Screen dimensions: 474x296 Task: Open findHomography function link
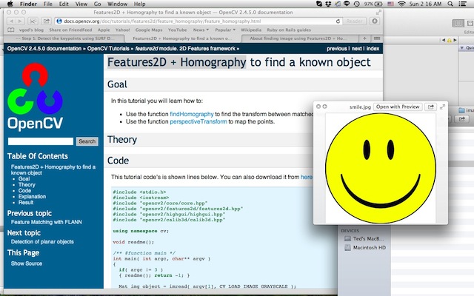coord(192,114)
